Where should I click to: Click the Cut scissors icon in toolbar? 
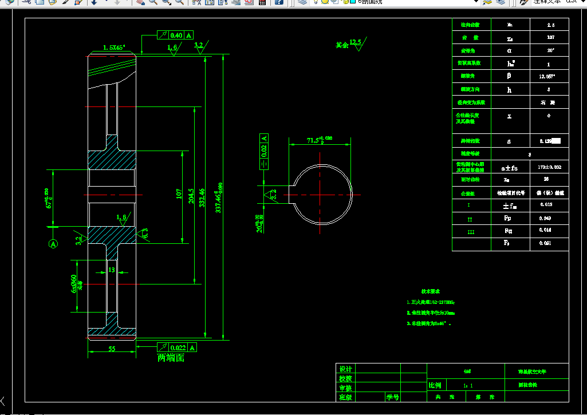point(26,2)
